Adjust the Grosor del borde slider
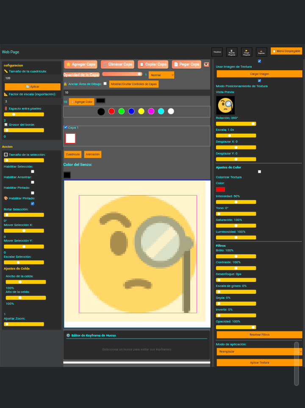 pos(24,130)
